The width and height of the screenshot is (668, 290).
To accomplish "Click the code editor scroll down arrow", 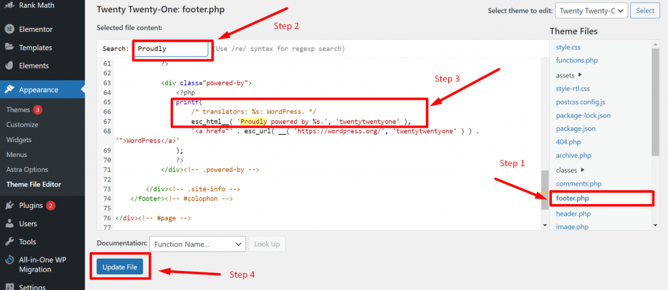I will [545, 225].
